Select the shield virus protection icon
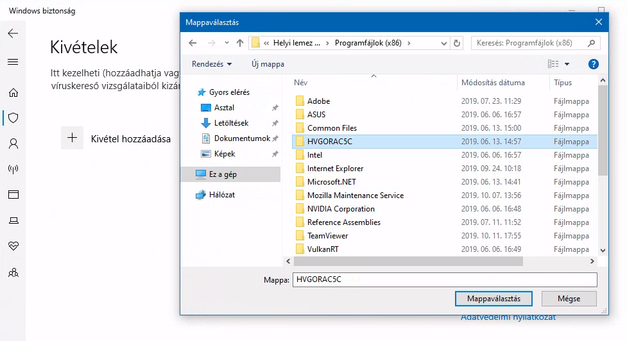 (13, 118)
